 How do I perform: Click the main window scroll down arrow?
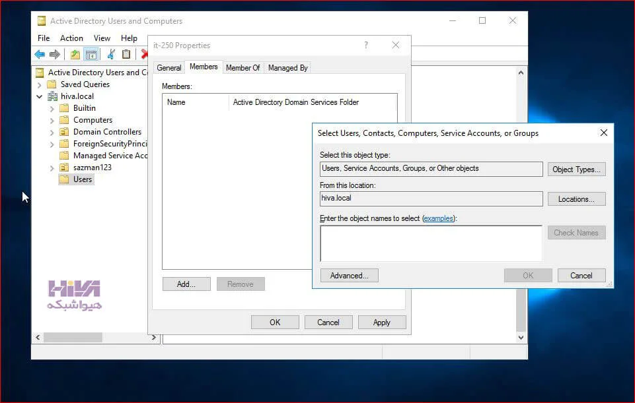[x=521, y=337]
